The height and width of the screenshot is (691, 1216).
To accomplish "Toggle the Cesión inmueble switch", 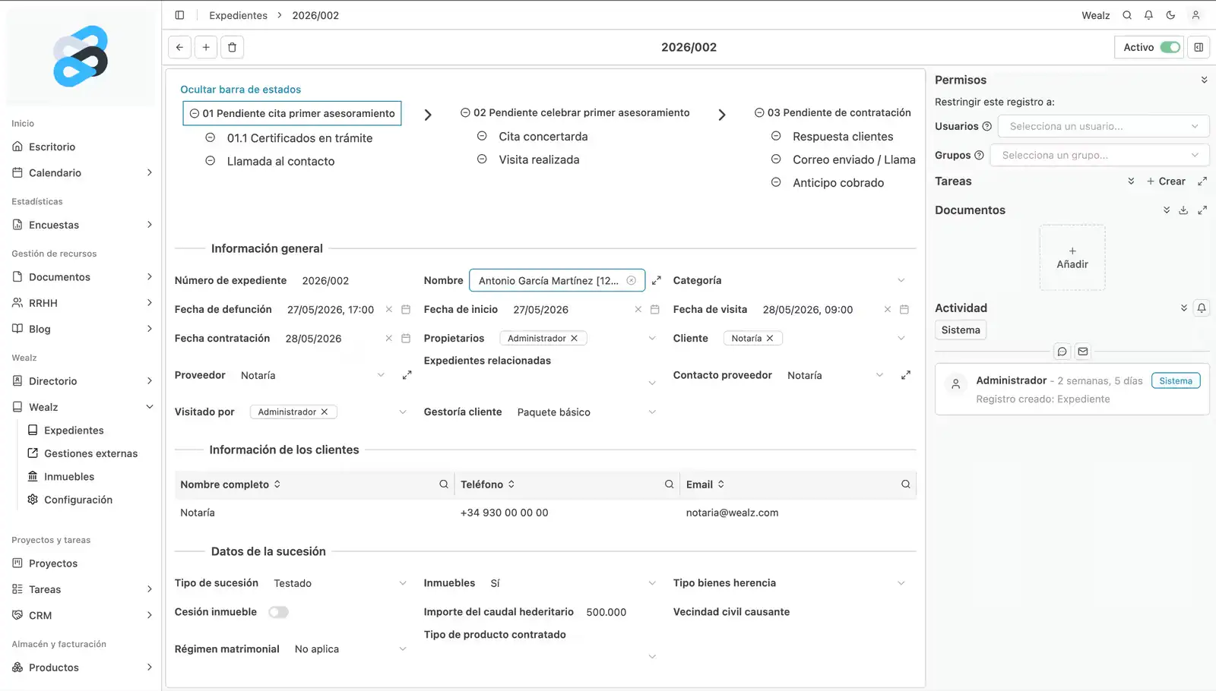I will coord(278,612).
